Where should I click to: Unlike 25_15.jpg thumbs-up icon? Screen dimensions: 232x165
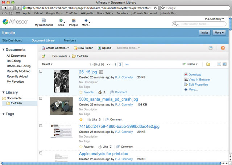(100, 92)
